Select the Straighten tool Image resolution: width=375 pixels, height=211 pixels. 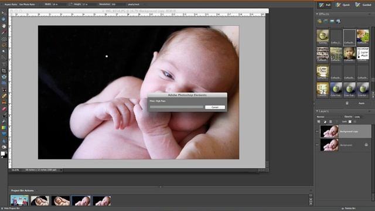coord(4,83)
